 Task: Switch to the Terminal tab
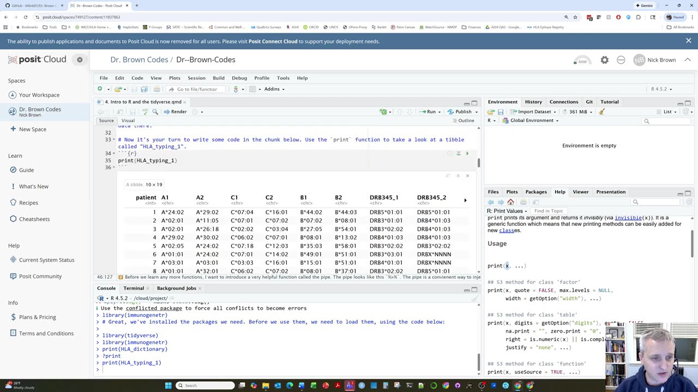[x=134, y=288]
